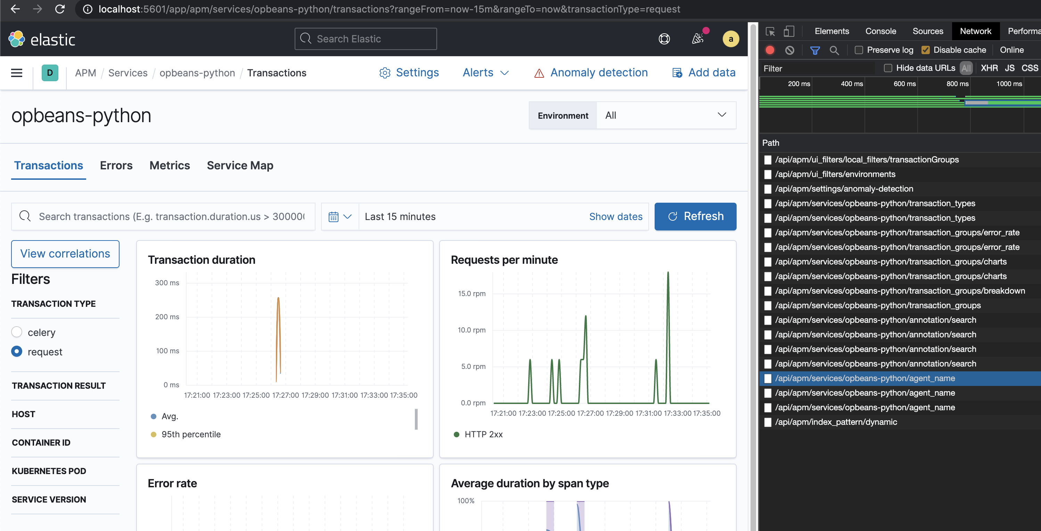The width and height of the screenshot is (1041, 531).
Task: Select the request transaction type
Action: point(17,351)
